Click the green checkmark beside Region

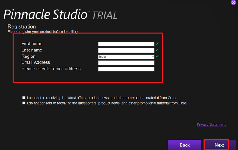(157, 56)
